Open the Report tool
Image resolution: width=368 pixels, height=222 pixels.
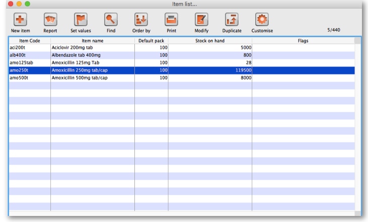50,20
